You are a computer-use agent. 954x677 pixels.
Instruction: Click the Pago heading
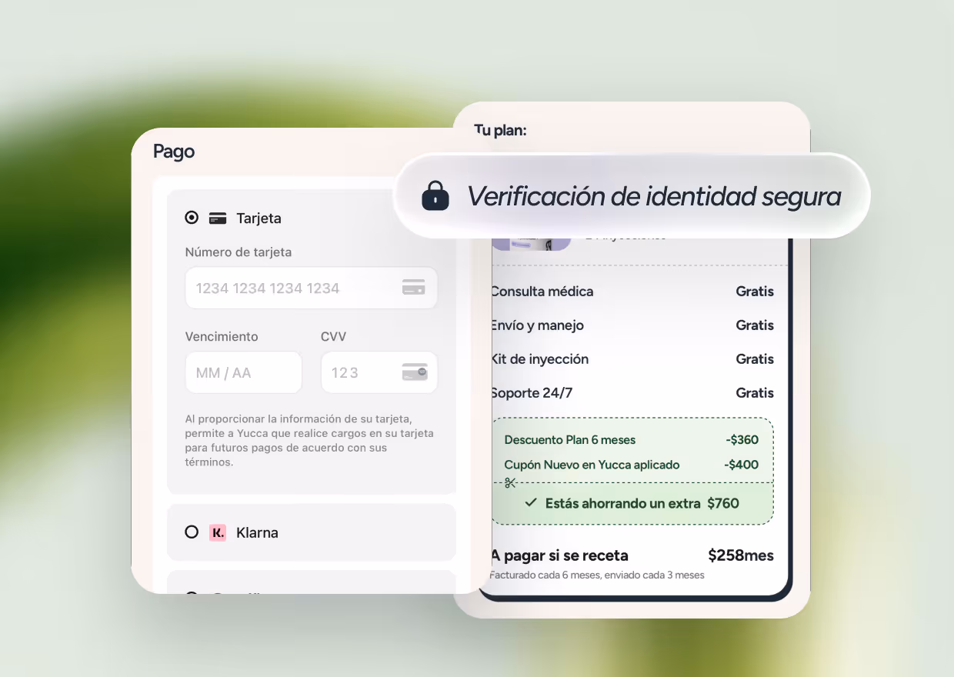click(x=174, y=152)
